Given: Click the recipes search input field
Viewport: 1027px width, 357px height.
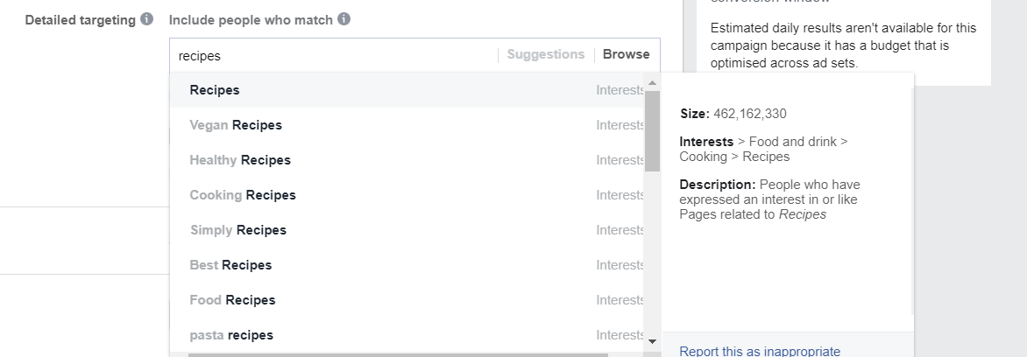Looking at the screenshot, I should [x=334, y=56].
